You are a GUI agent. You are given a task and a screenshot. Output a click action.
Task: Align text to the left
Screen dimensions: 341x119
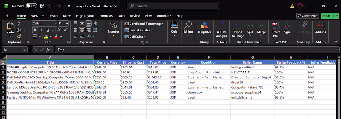(75, 30)
